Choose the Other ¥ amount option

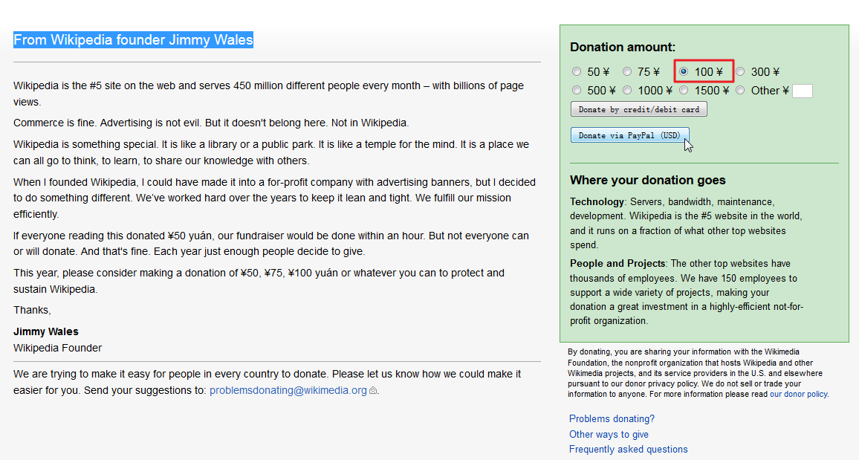point(740,91)
